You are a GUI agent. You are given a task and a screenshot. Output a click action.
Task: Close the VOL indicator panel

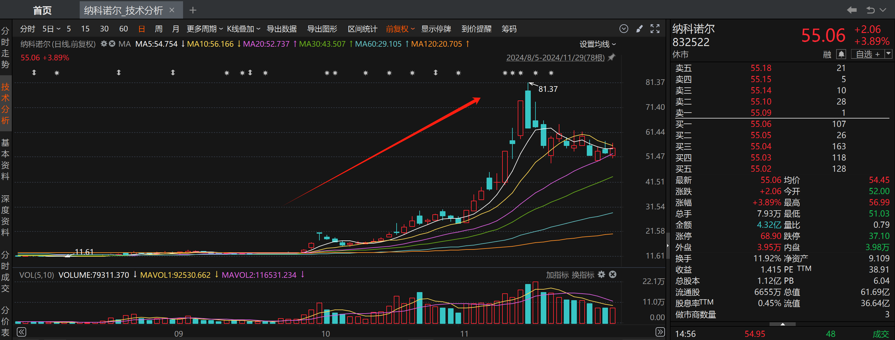613,275
